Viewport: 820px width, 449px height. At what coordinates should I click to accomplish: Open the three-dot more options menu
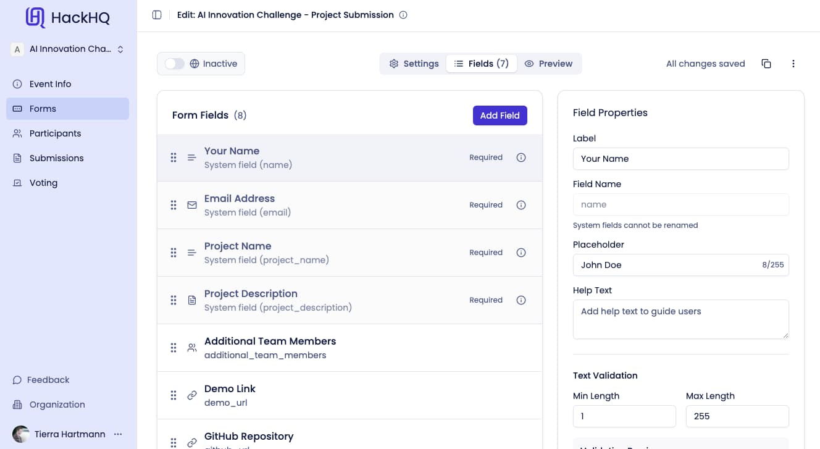[x=793, y=64]
